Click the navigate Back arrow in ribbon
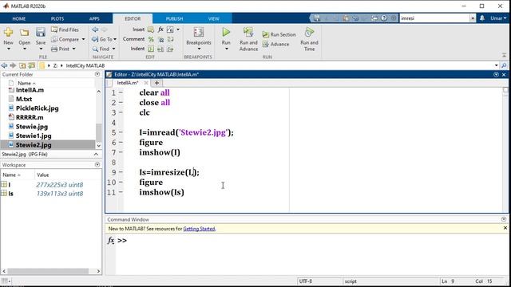This screenshot has height=287, width=511. pos(95,29)
